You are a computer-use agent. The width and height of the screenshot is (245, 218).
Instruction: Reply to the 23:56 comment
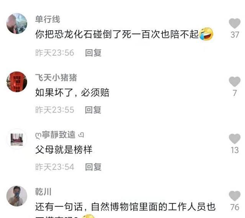click(93, 53)
